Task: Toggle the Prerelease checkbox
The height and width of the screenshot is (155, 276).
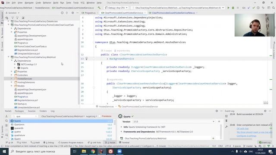Action: pyautogui.click(x=100, y=116)
